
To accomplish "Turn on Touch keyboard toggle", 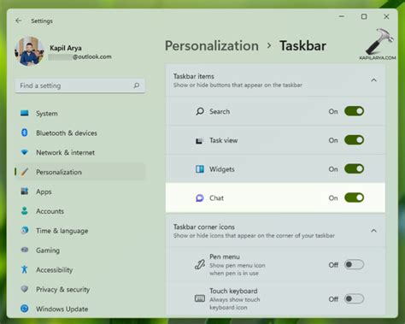I will tap(354, 299).
